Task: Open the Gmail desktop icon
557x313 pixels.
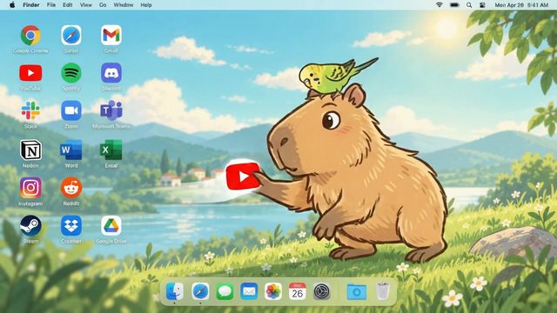Action: [x=111, y=35]
